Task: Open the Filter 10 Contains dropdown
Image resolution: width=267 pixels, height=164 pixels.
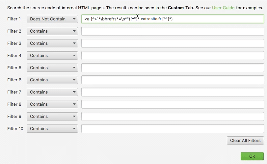Action: pos(52,129)
